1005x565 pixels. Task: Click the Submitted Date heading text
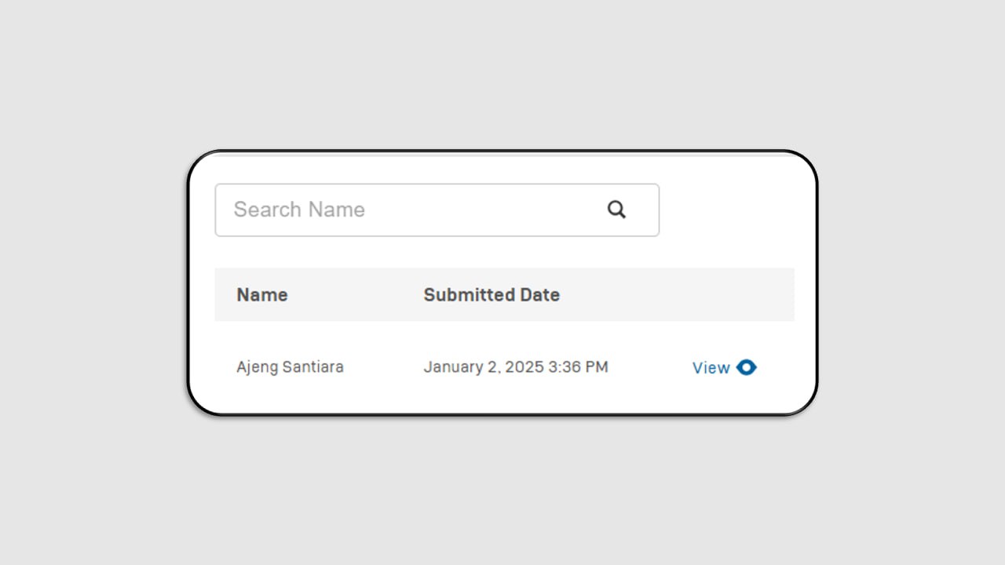click(492, 295)
